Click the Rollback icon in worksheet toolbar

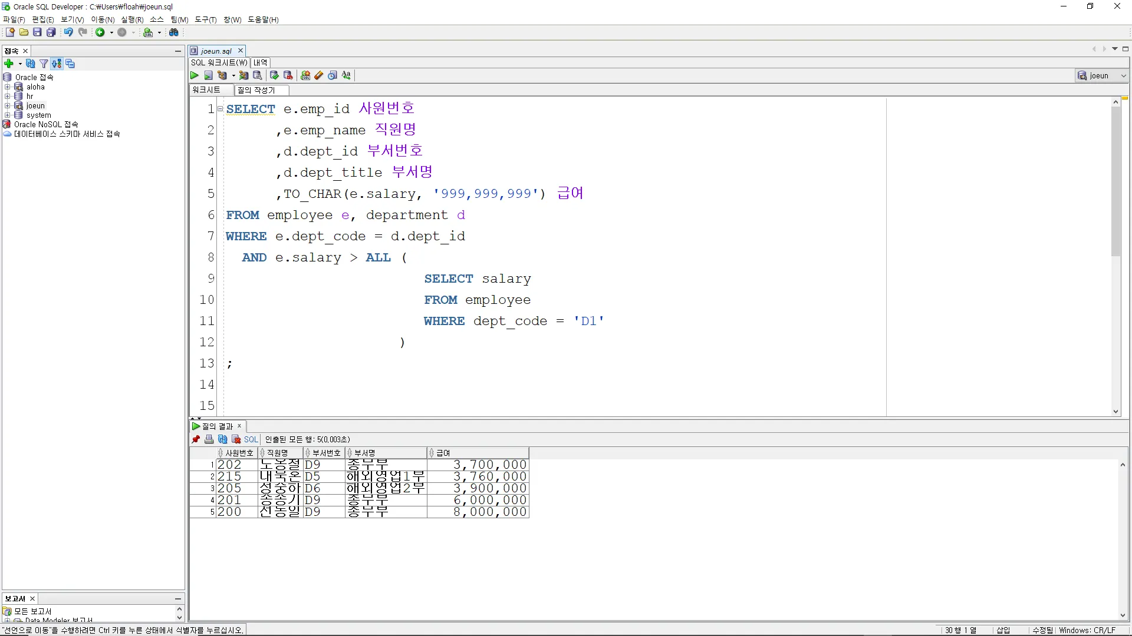click(288, 75)
